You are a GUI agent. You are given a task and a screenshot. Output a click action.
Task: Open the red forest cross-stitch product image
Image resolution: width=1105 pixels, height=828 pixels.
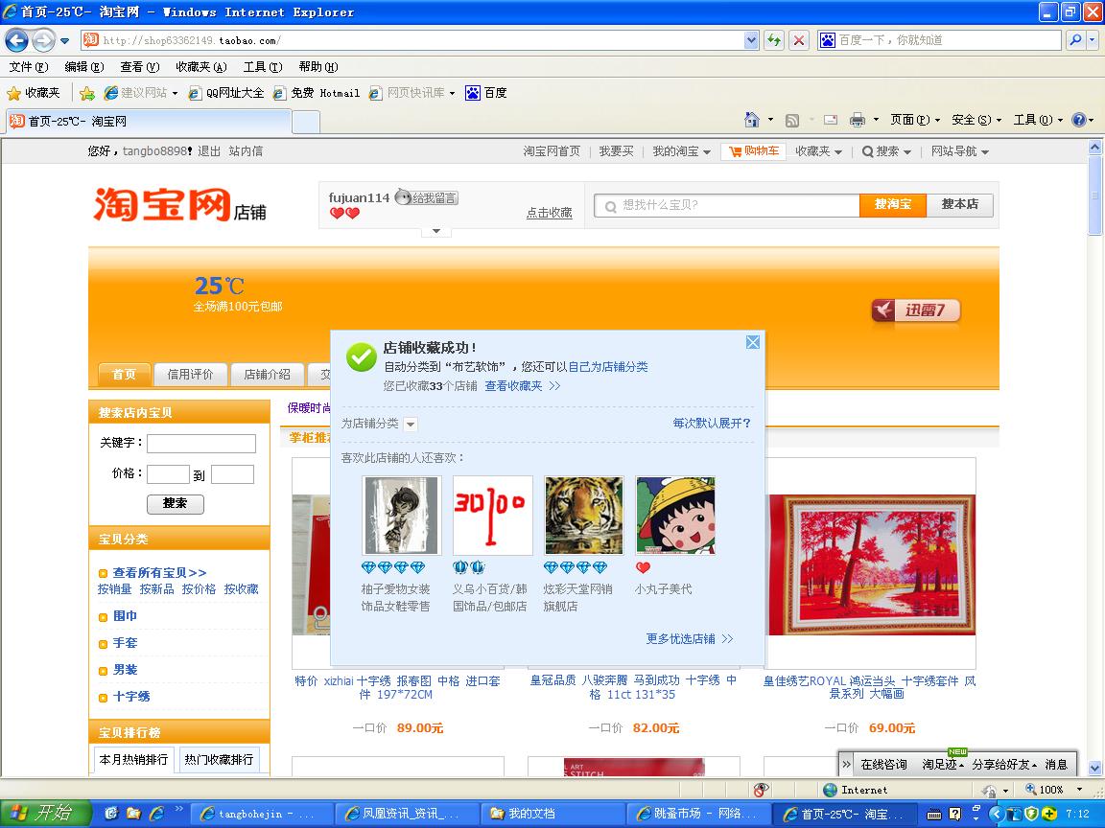(x=871, y=564)
